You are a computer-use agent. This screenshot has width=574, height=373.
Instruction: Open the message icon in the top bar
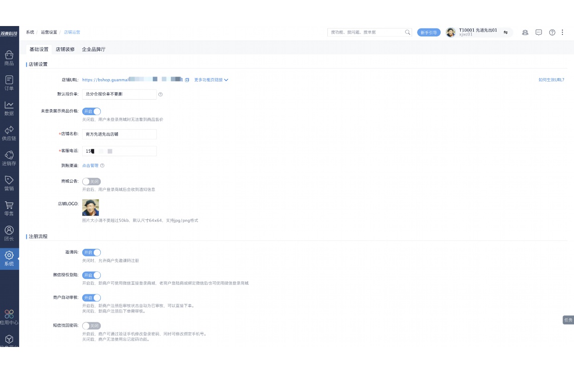click(538, 32)
